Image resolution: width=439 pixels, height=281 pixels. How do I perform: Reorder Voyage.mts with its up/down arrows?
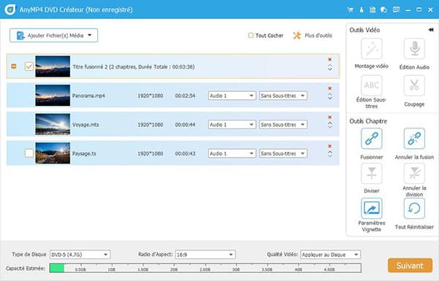pos(330,125)
